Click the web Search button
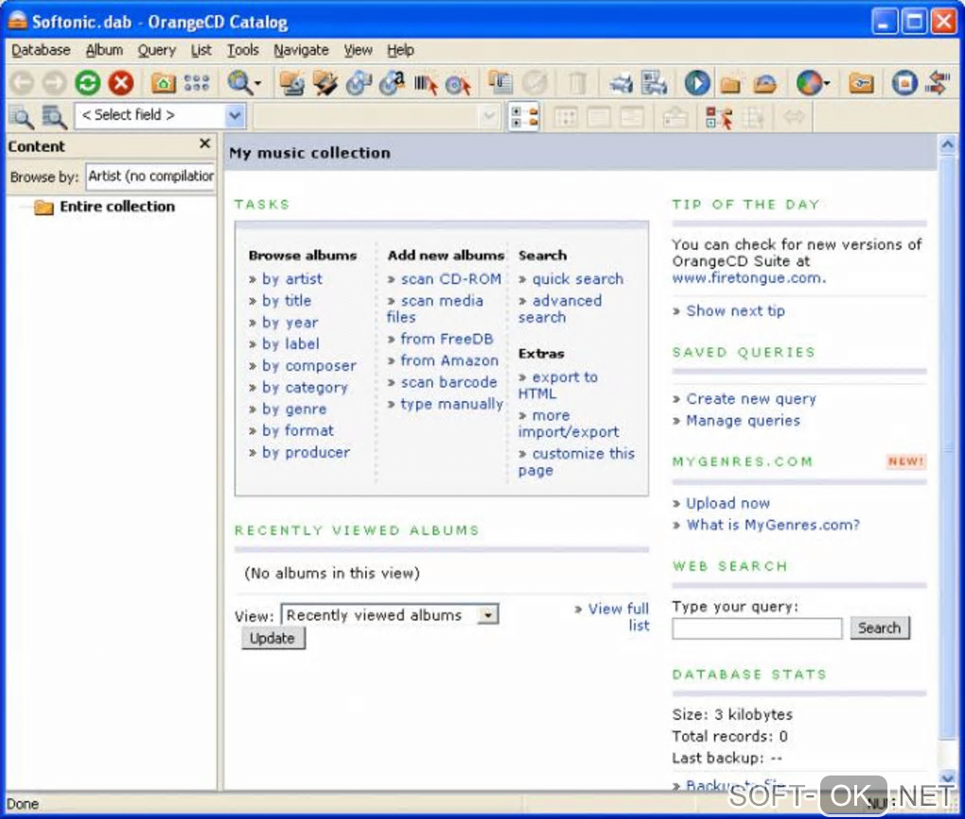 880,628
